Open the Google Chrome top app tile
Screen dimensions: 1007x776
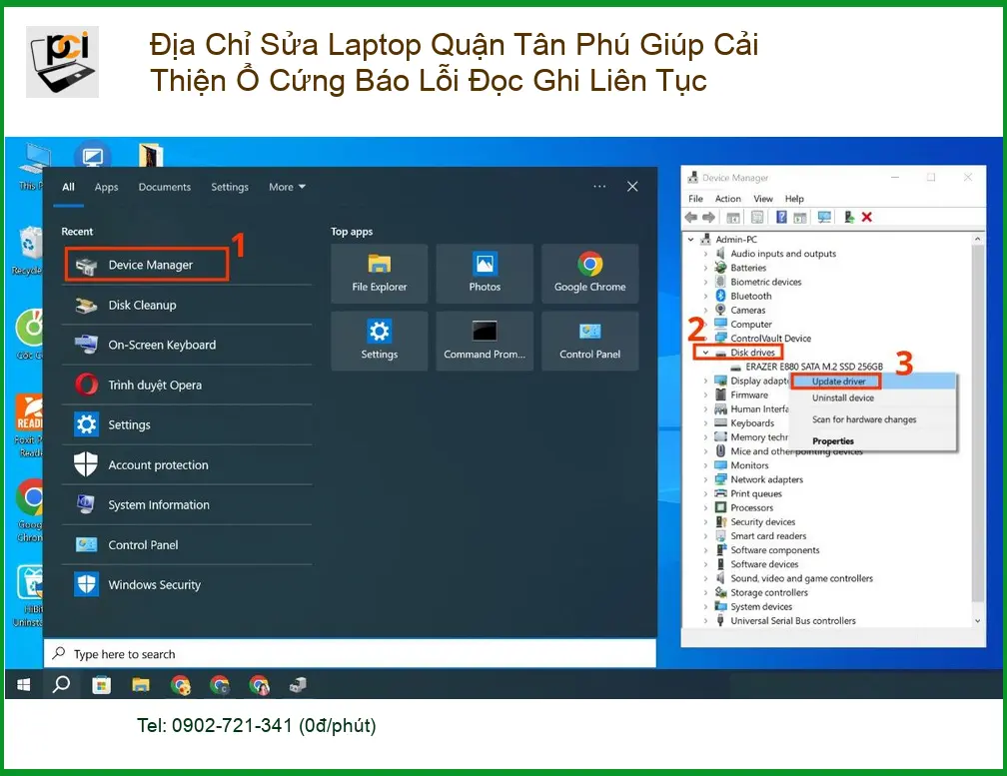(x=590, y=274)
